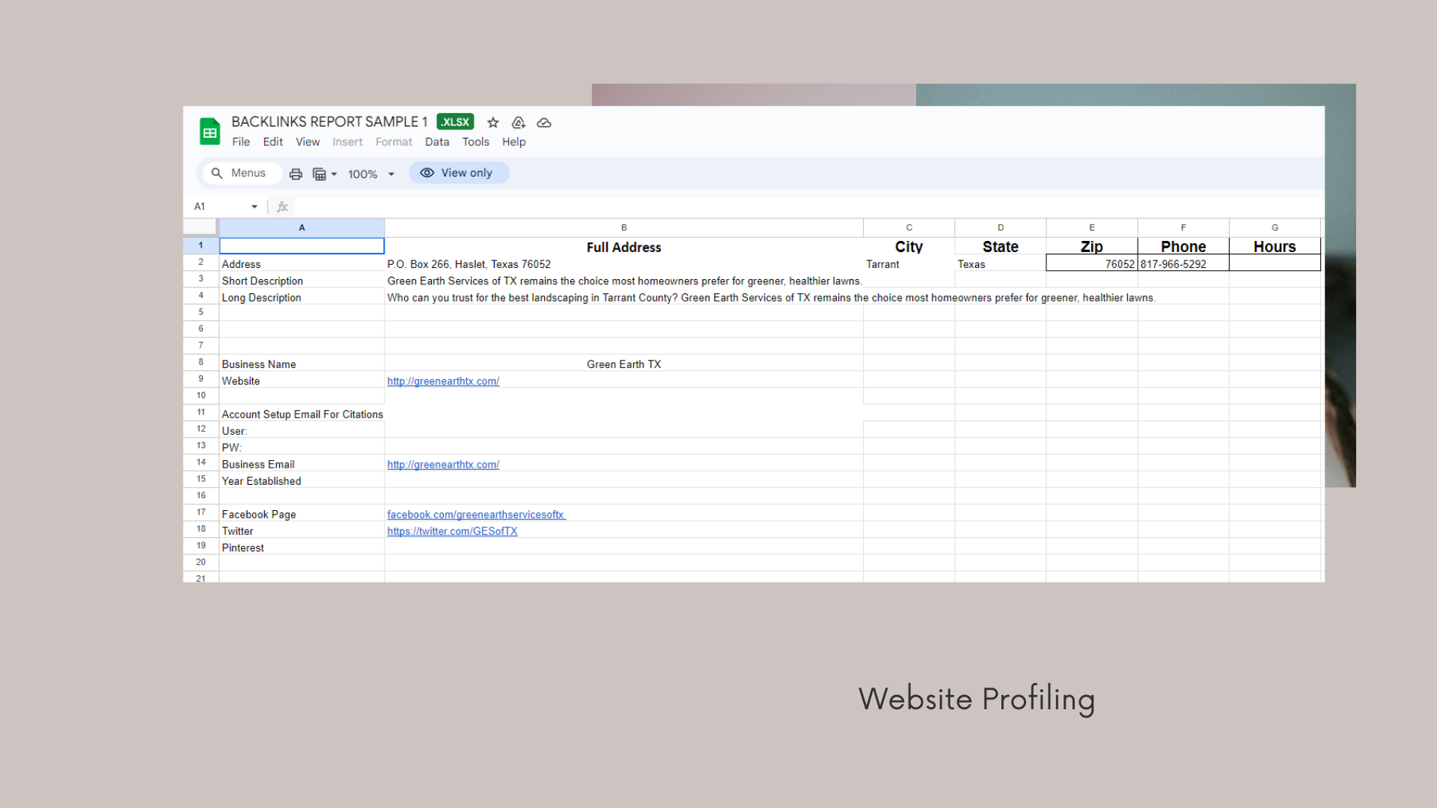Click the green Google Sheets home icon
This screenshot has height=808, width=1437.
(x=210, y=132)
